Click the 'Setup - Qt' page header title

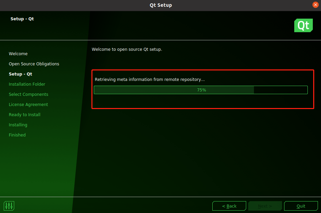(22, 19)
